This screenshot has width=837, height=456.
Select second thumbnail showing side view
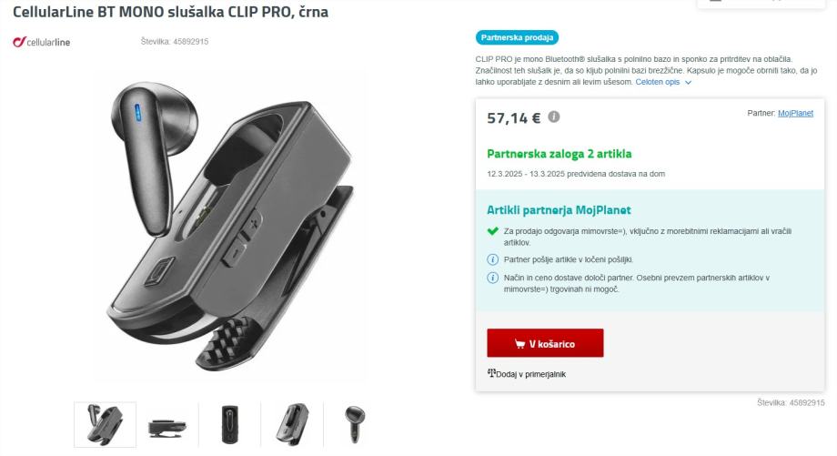coord(167,424)
